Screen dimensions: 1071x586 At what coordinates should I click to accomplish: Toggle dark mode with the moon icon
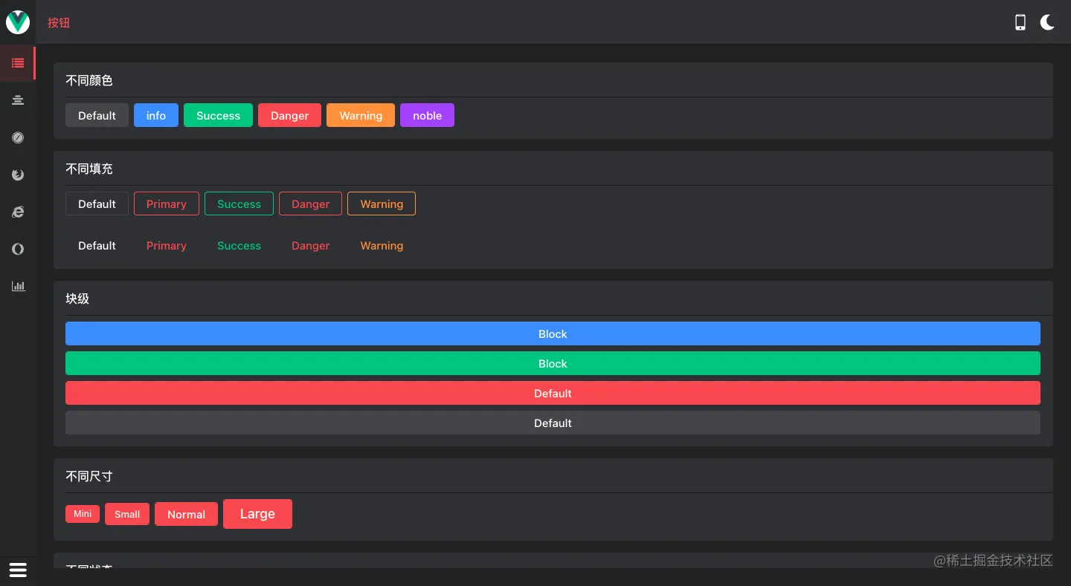(1047, 22)
